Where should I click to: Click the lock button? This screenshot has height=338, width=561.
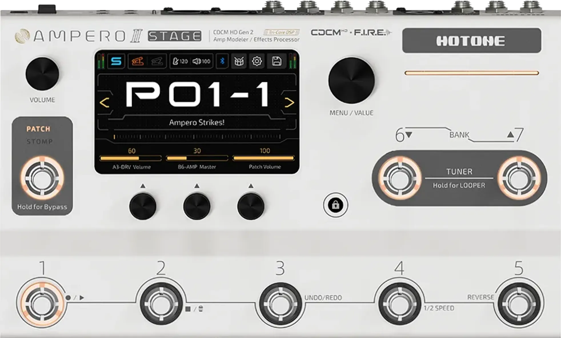(336, 205)
